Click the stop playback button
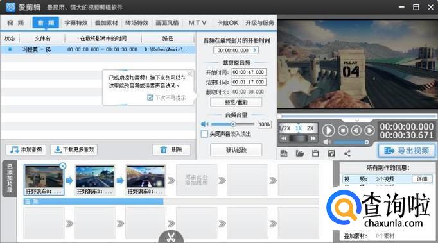The width and height of the screenshot is (438, 243). tap(343, 130)
